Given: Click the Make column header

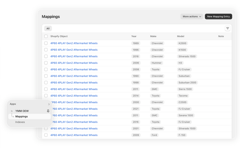Looking at the screenshot, I should (153, 36).
